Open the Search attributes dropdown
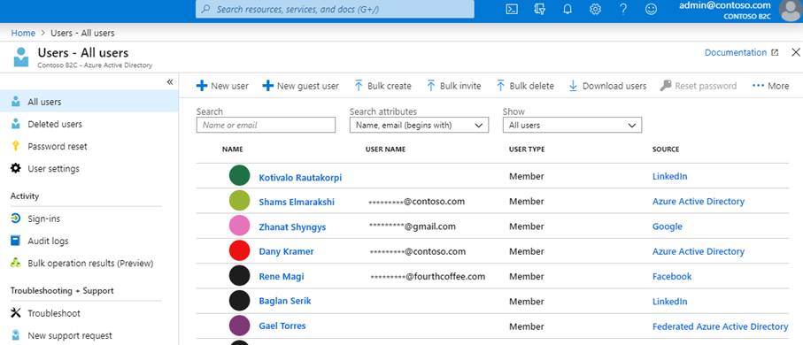803x345 pixels. tap(419, 125)
